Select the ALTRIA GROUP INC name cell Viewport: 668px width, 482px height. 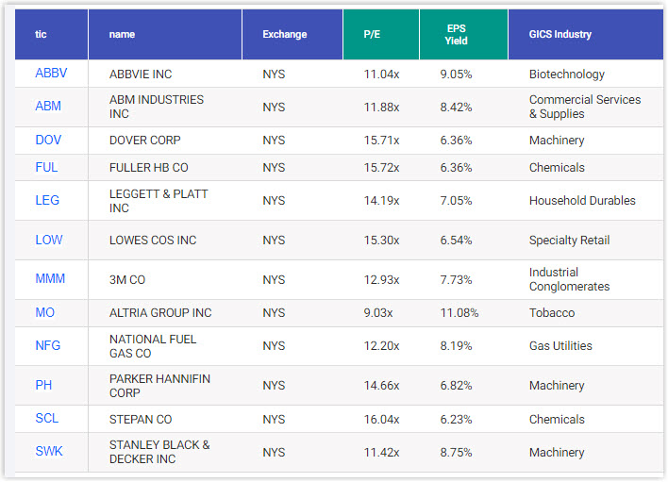click(x=160, y=312)
